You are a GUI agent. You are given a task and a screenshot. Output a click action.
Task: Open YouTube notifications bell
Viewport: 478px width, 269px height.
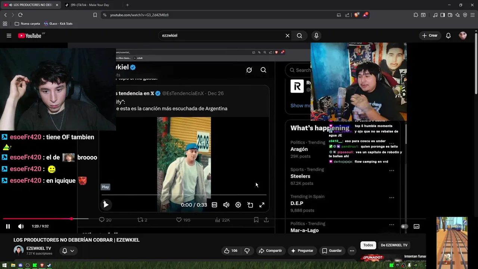[x=448, y=35]
